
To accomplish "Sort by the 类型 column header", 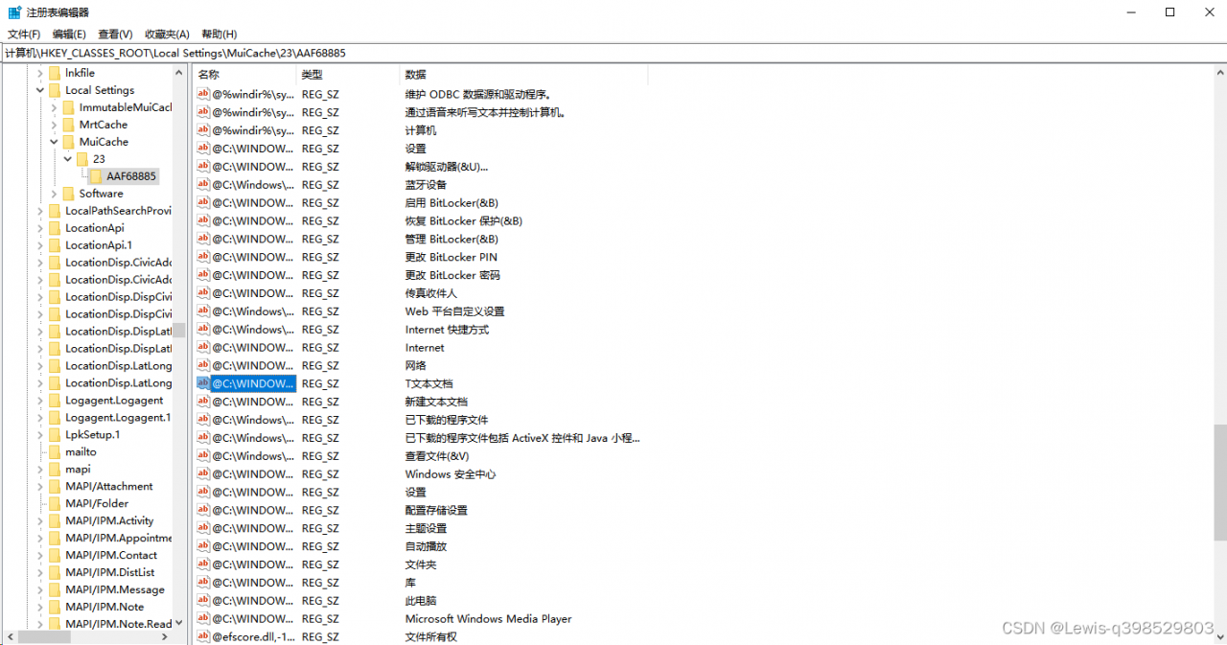I will click(x=348, y=75).
